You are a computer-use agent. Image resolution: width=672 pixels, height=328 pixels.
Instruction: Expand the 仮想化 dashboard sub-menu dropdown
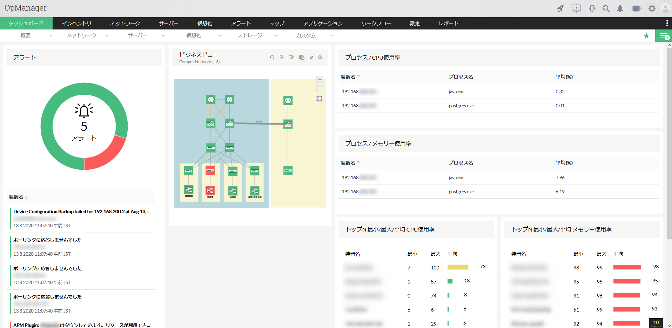(x=220, y=35)
